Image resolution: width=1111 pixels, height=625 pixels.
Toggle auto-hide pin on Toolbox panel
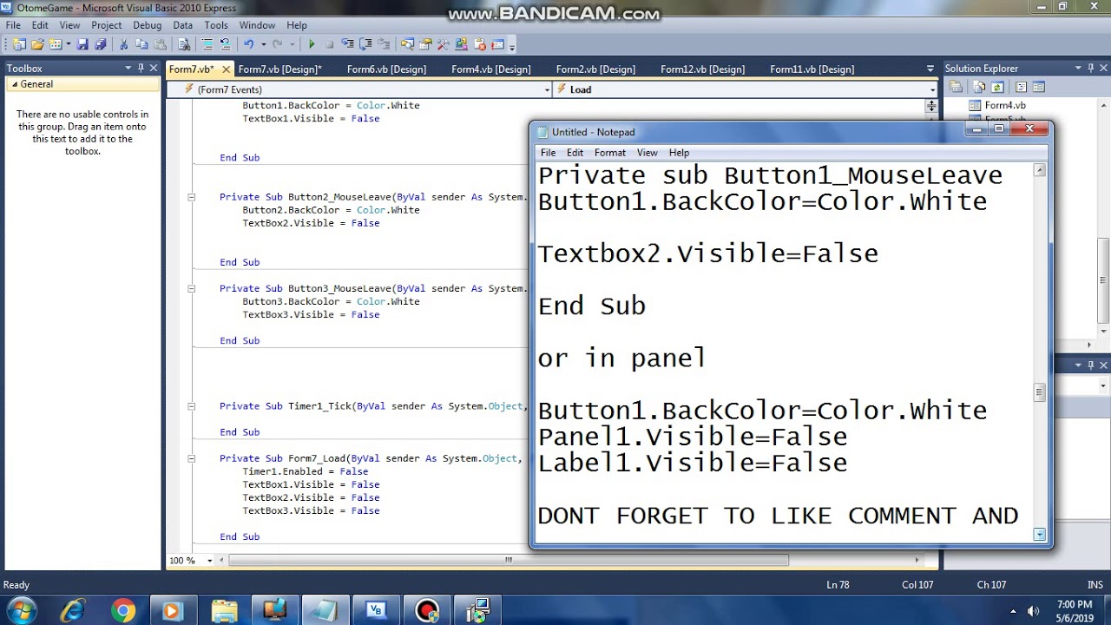(x=141, y=68)
